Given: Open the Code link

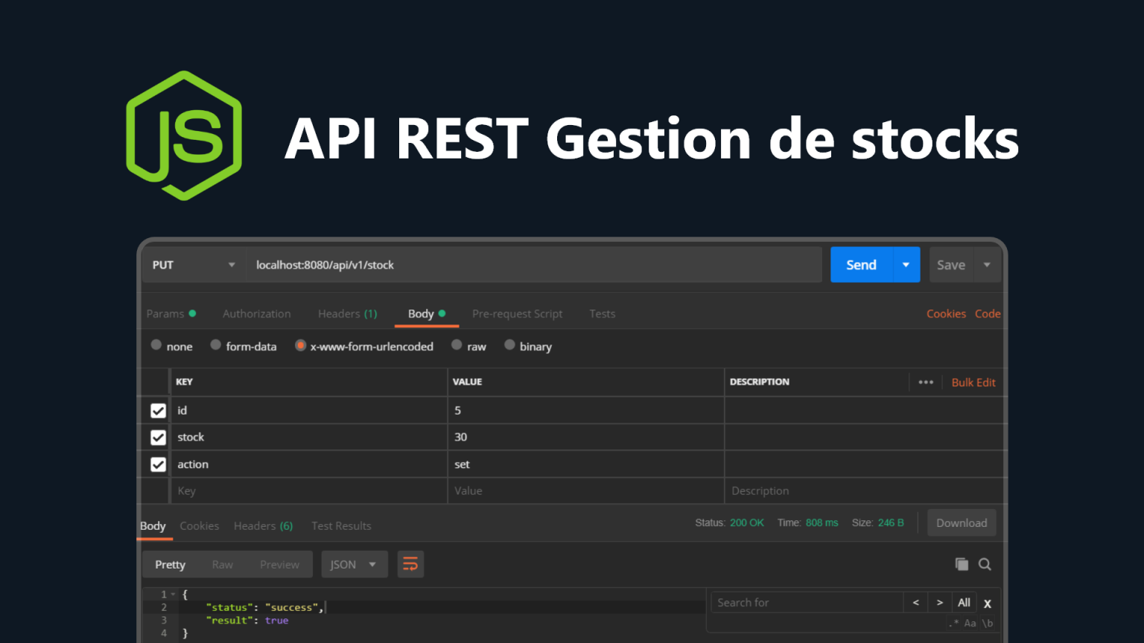Looking at the screenshot, I should 988,314.
